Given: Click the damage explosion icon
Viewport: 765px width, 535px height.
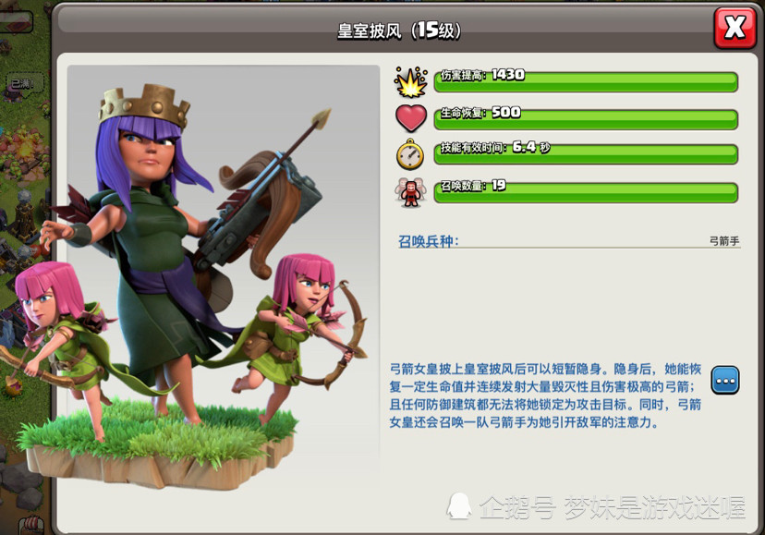Looking at the screenshot, I should coord(411,81).
